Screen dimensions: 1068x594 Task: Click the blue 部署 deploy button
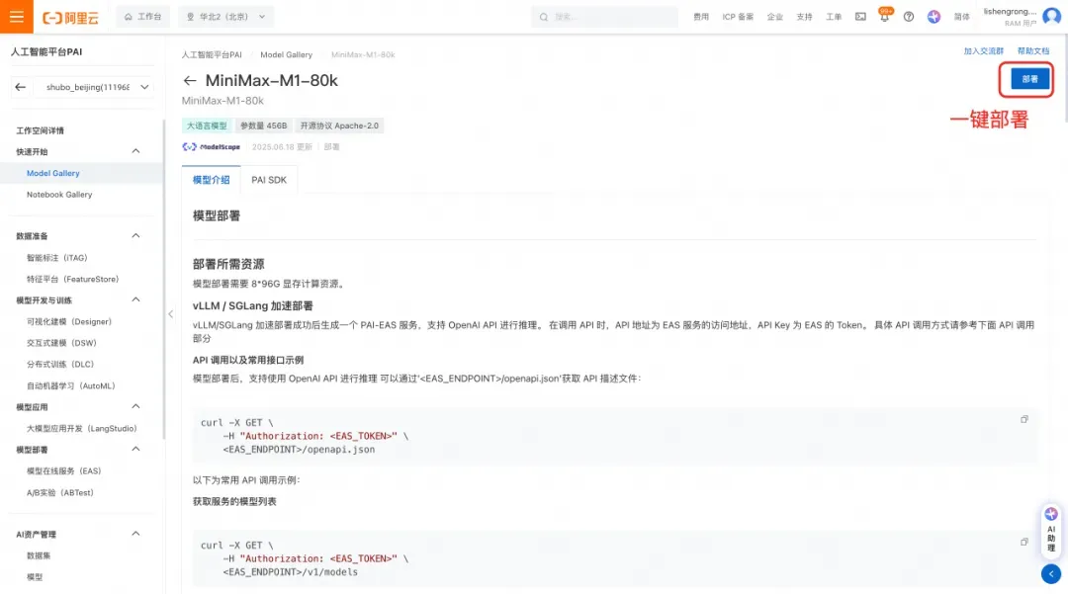pos(1029,79)
